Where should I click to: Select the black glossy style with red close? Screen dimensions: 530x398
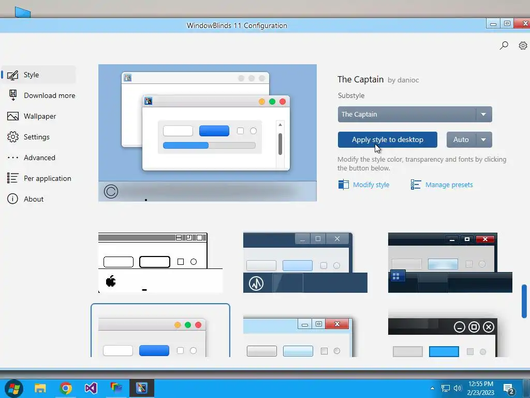[450, 263]
